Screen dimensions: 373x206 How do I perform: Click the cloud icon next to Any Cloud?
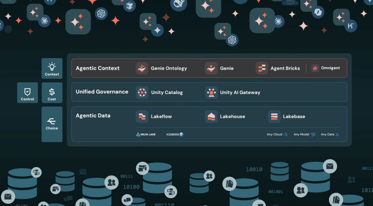click(x=286, y=134)
